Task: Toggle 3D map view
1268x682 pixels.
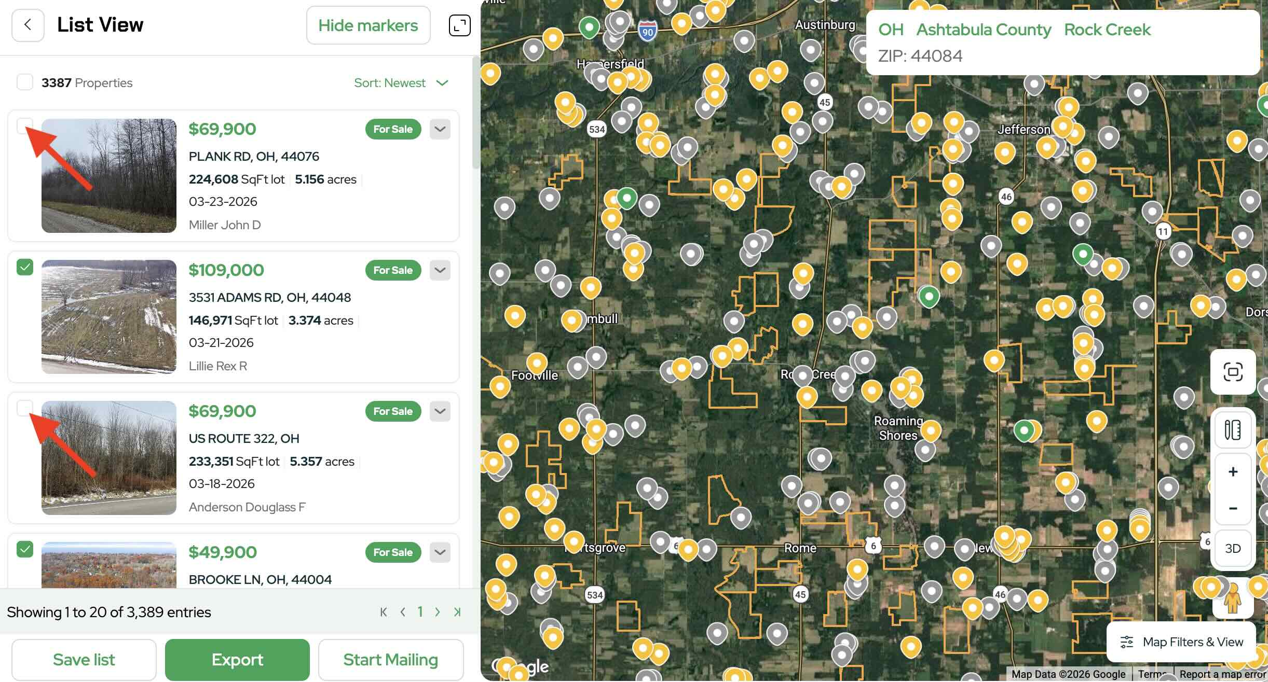Action: (x=1233, y=549)
